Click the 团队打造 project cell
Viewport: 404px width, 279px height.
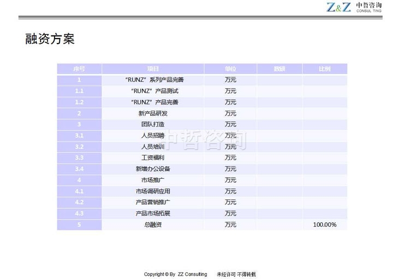coord(153,124)
